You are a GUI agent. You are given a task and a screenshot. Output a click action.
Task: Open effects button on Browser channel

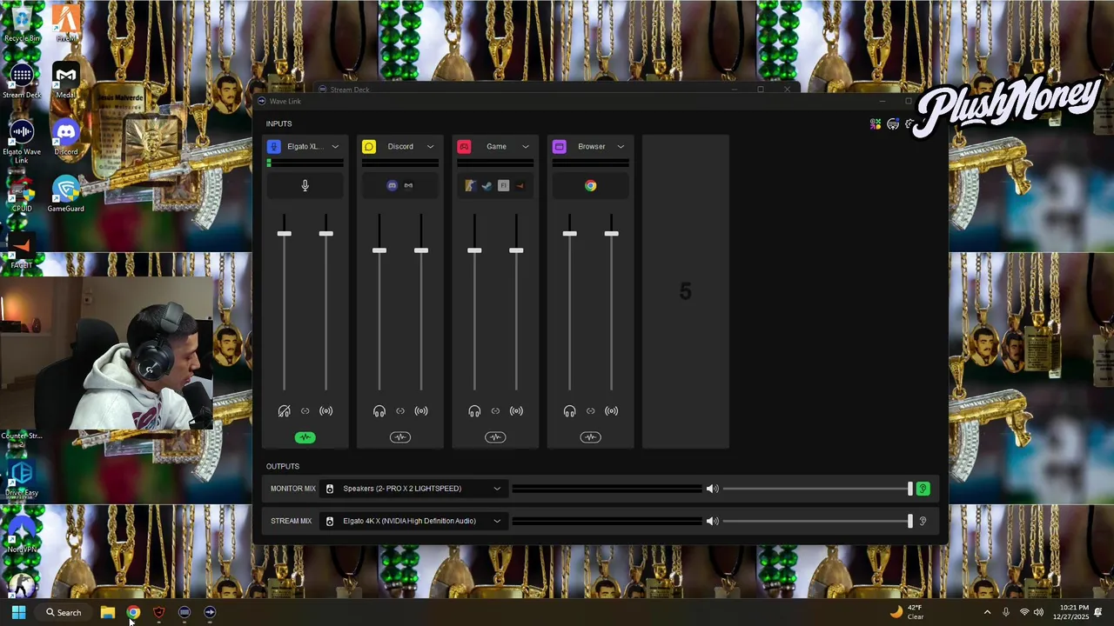(590, 437)
